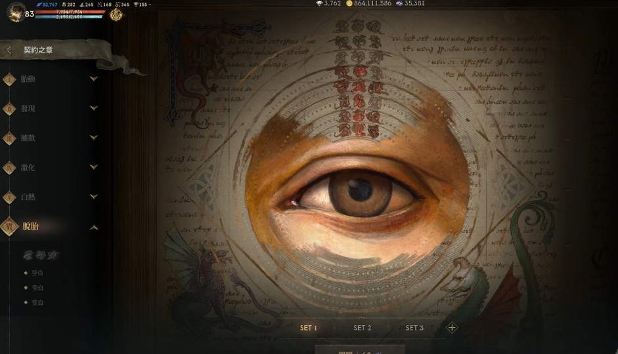Viewport: 618px width, 354px height.
Task: Expand the 激化 chapter chevron
Action: (x=94, y=167)
